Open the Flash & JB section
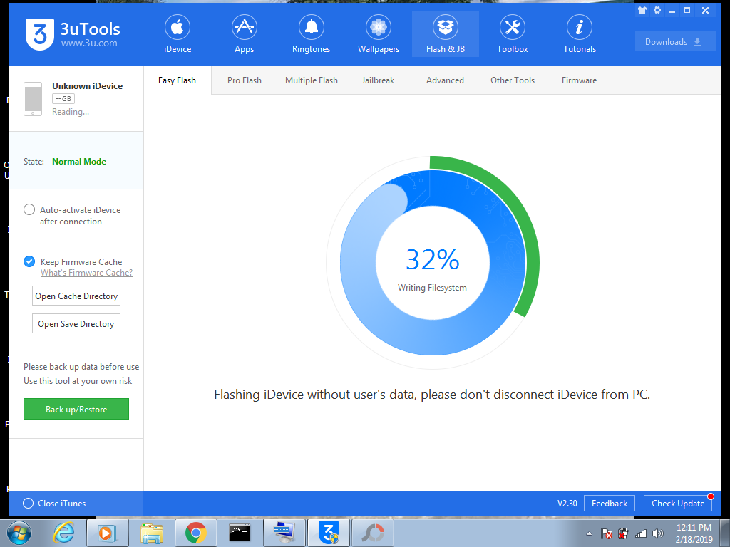Image resolution: width=730 pixels, height=547 pixels. [446, 34]
